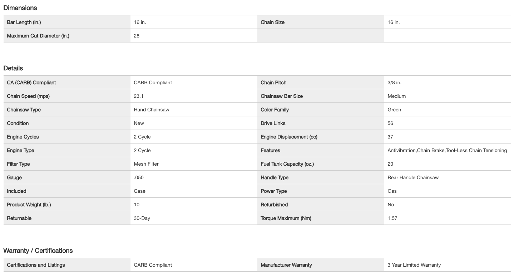
Task: Click the Details section heading
Action: click(x=13, y=68)
